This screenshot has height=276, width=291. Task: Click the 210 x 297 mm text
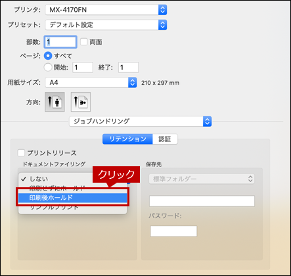160,83
